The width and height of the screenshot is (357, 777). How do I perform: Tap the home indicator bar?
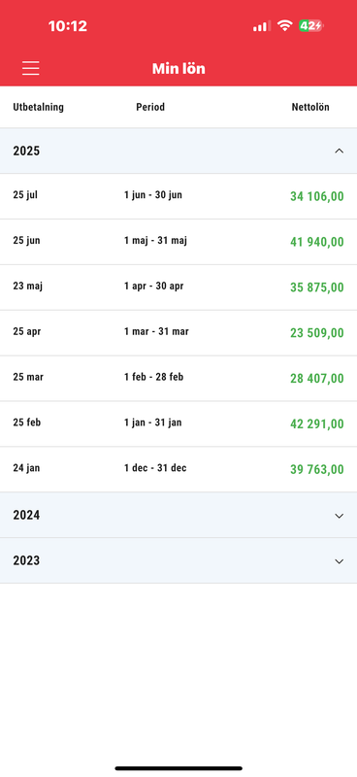tap(178, 768)
